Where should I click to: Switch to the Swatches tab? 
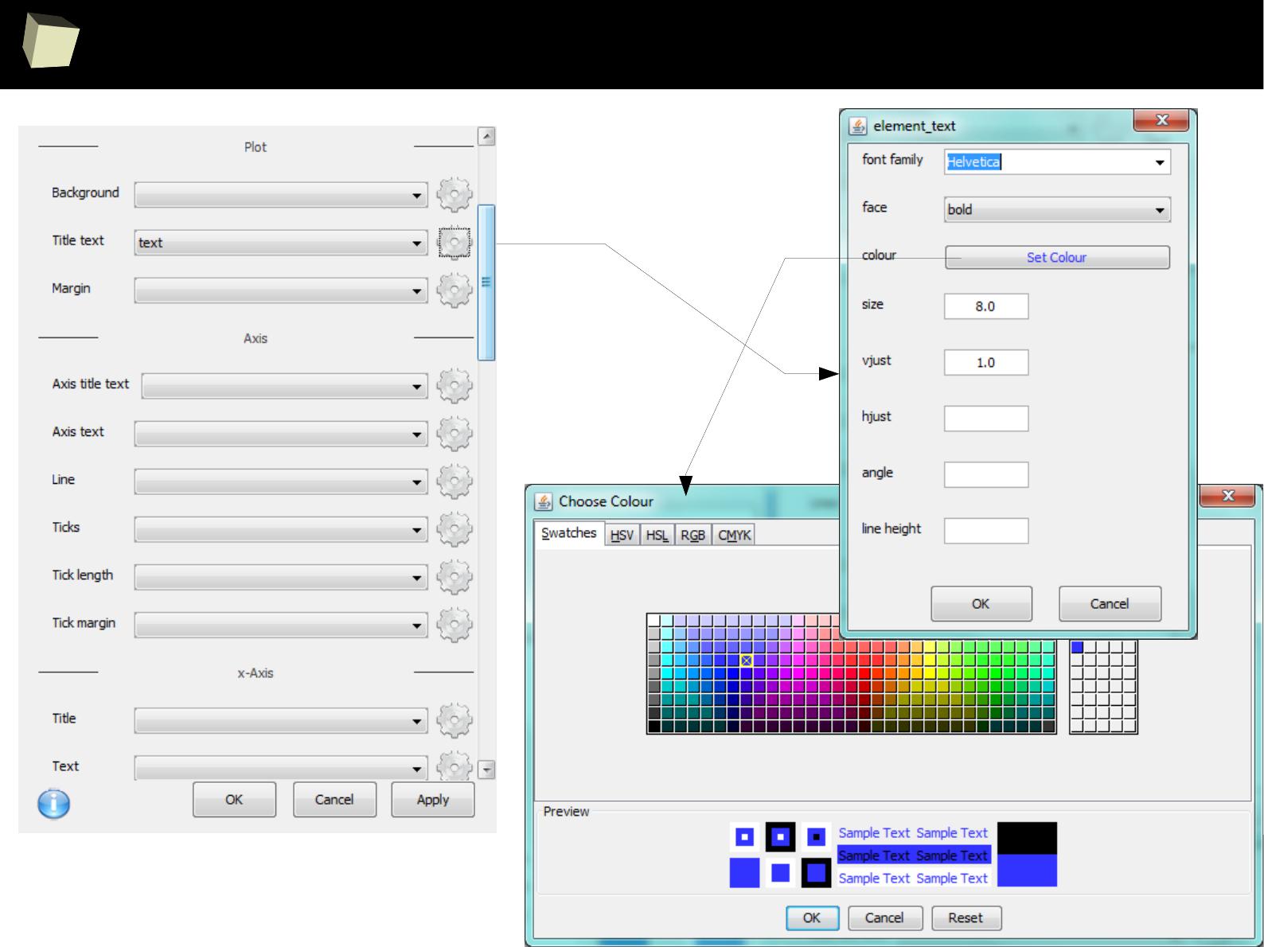569,533
